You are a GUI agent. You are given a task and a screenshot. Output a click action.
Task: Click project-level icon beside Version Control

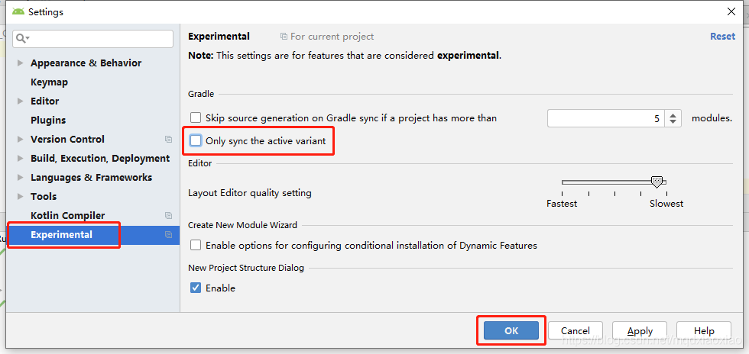click(168, 140)
